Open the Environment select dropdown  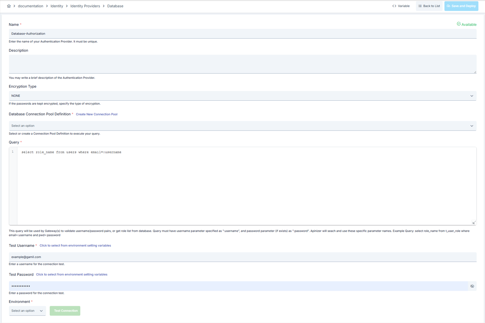tap(27, 311)
